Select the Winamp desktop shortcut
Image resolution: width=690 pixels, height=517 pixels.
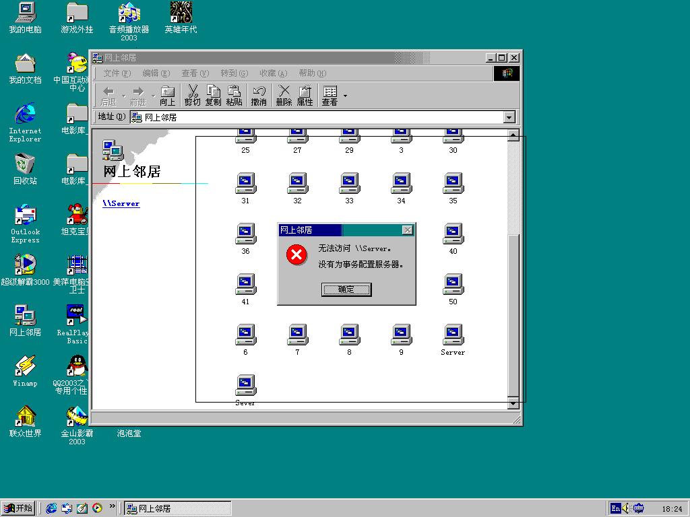25,372
